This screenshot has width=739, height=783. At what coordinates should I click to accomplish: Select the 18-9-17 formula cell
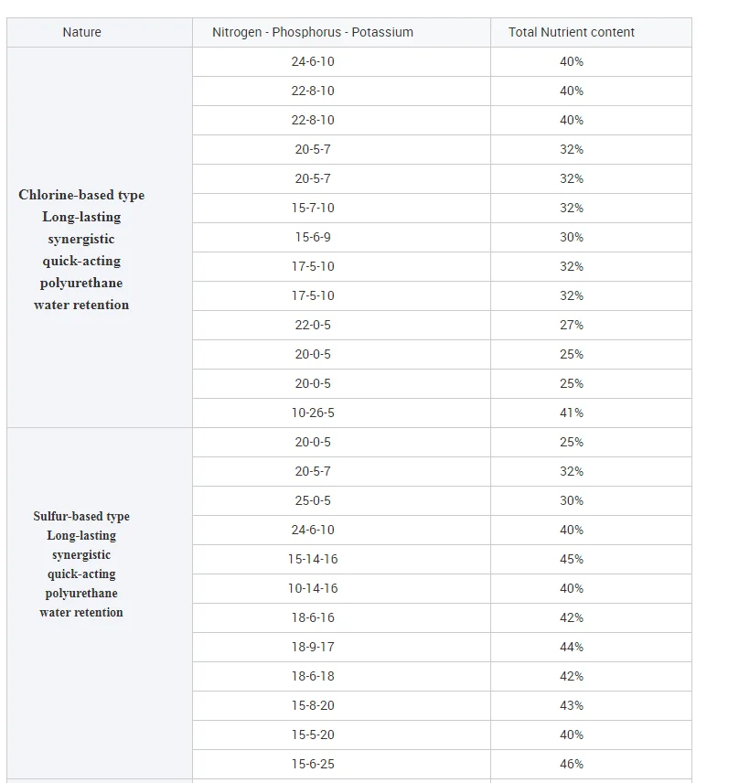pos(313,647)
